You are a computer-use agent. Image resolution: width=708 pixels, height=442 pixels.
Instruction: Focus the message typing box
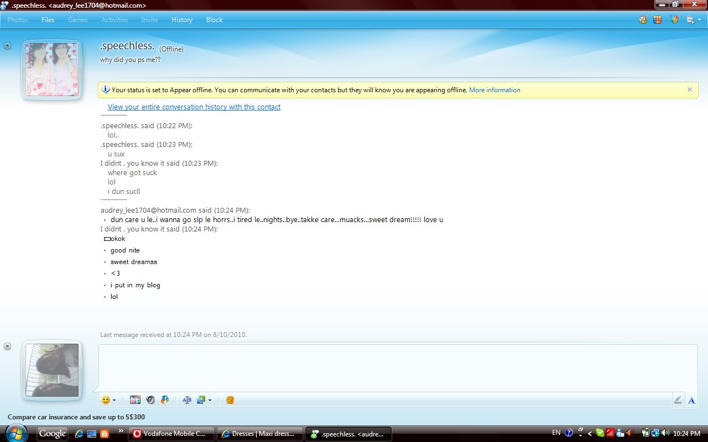click(x=398, y=368)
